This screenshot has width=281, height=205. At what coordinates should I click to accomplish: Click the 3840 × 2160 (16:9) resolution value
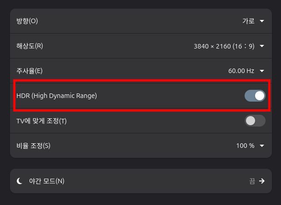(x=224, y=46)
